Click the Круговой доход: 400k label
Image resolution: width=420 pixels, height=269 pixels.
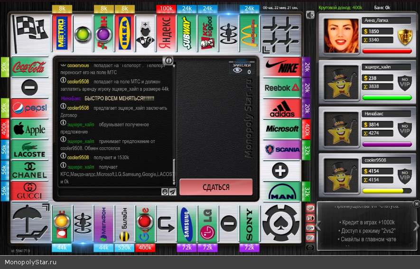[x=340, y=8]
